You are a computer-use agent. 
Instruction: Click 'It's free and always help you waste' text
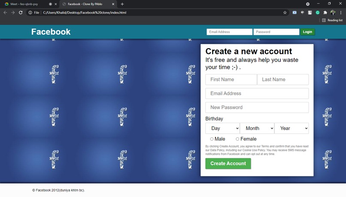[x=252, y=60]
